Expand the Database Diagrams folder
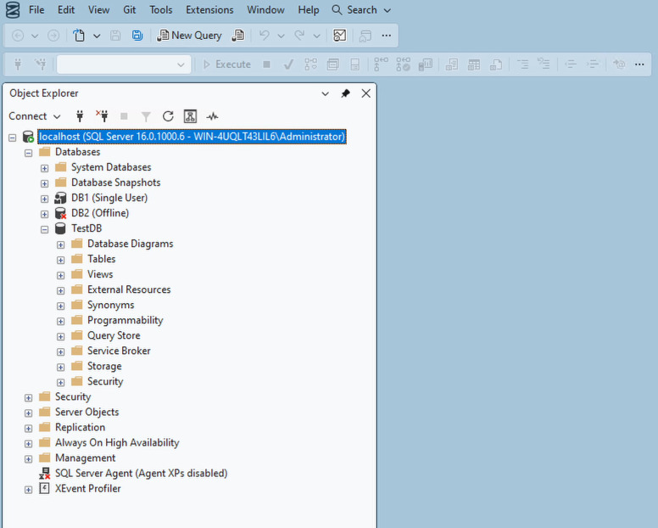The image size is (658, 528). pyautogui.click(x=61, y=244)
